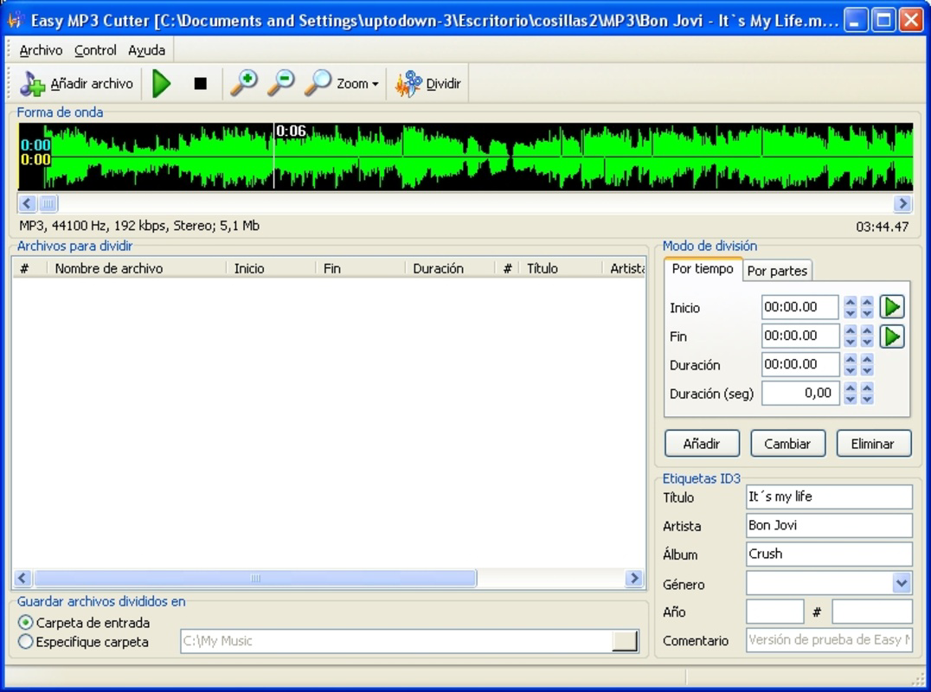Increase Duración with the up stepper arrow

(x=851, y=360)
